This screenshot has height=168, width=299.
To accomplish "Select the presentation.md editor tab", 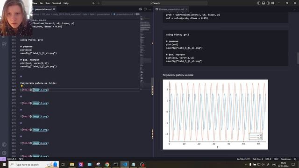I will 43,9.
